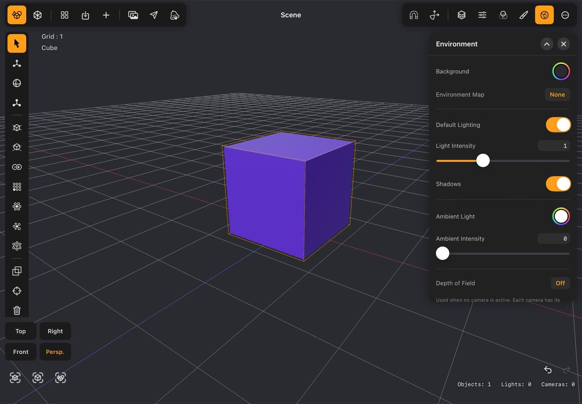Image resolution: width=582 pixels, height=404 pixels.
Task: Open the image gallery icon
Action: [x=133, y=15]
